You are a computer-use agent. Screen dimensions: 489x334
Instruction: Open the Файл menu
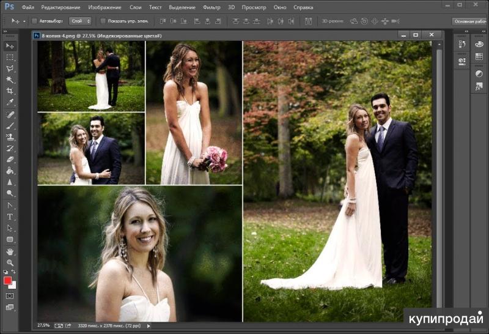pyautogui.click(x=28, y=7)
